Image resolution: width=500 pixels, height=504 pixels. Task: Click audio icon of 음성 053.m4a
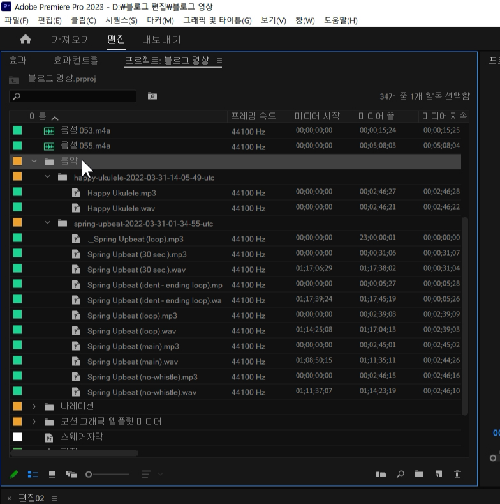tap(48, 131)
